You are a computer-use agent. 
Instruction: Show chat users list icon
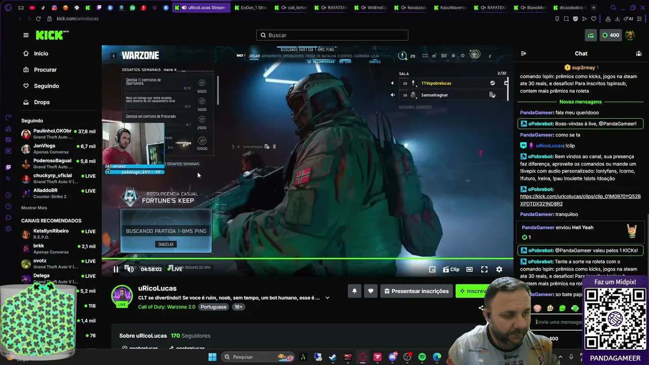638,53
